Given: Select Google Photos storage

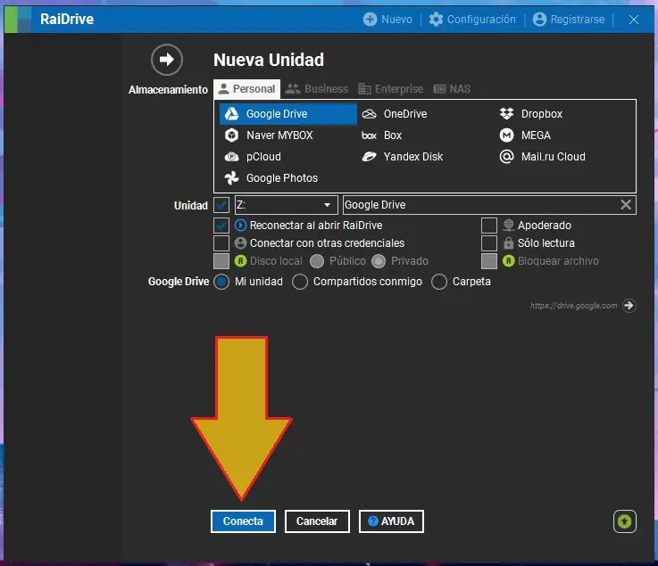Looking at the screenshot, I should [271, 178].
